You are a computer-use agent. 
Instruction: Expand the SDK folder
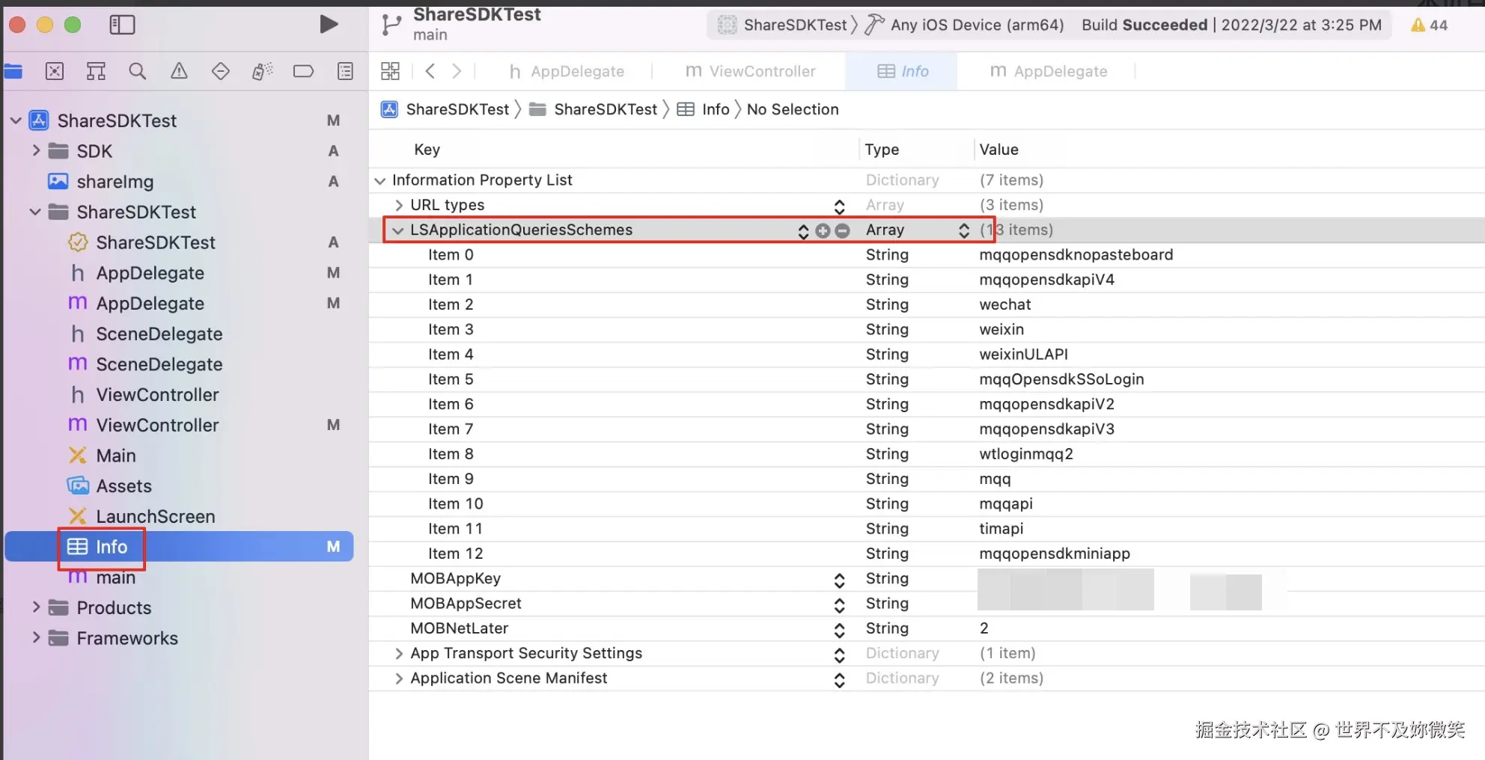pos(35,151)
